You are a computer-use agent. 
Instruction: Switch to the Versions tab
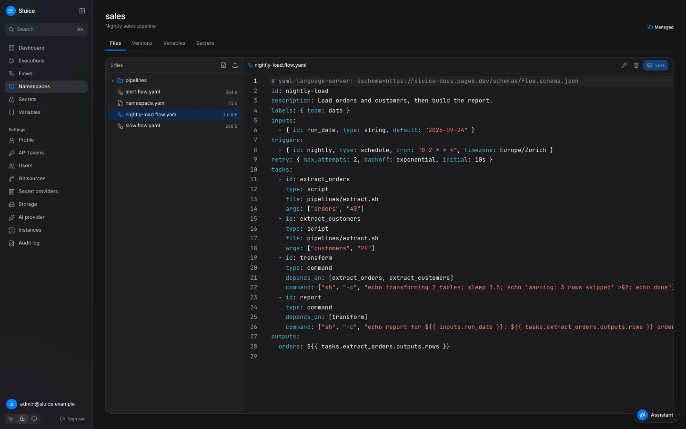pos(142,43)
